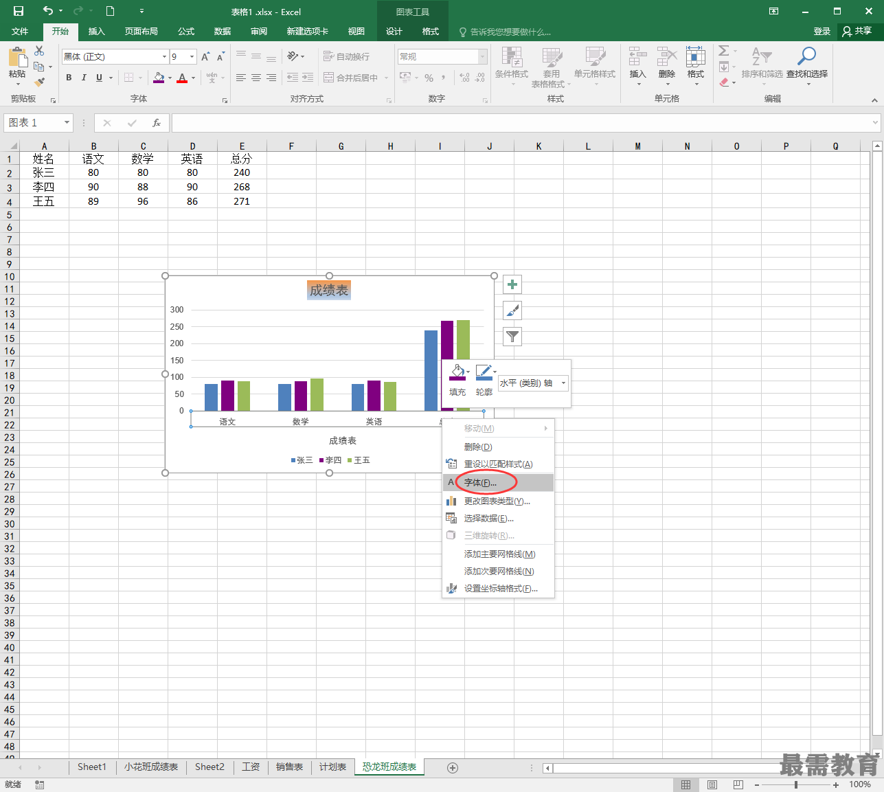Switch to Page Layout view in status bar
The height and width of the screenshot is (792, 884).
click(712, 784)
